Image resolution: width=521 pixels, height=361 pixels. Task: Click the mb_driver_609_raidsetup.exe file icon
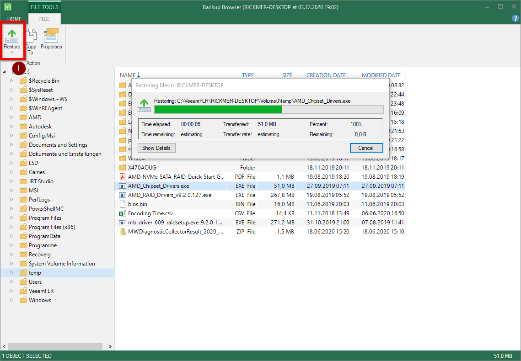[x=122, y=222]
